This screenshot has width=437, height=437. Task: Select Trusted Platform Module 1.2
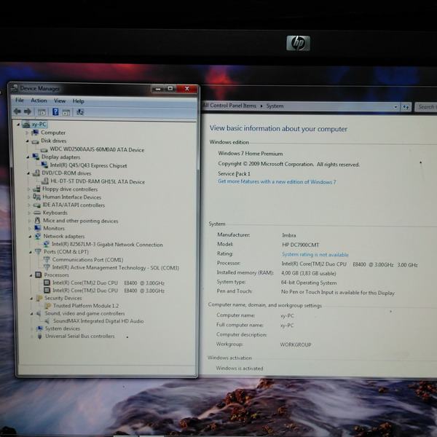coord(86,306)
